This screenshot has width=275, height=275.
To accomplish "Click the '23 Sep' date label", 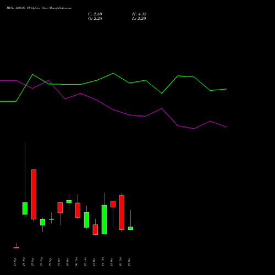I will [15, 262].
